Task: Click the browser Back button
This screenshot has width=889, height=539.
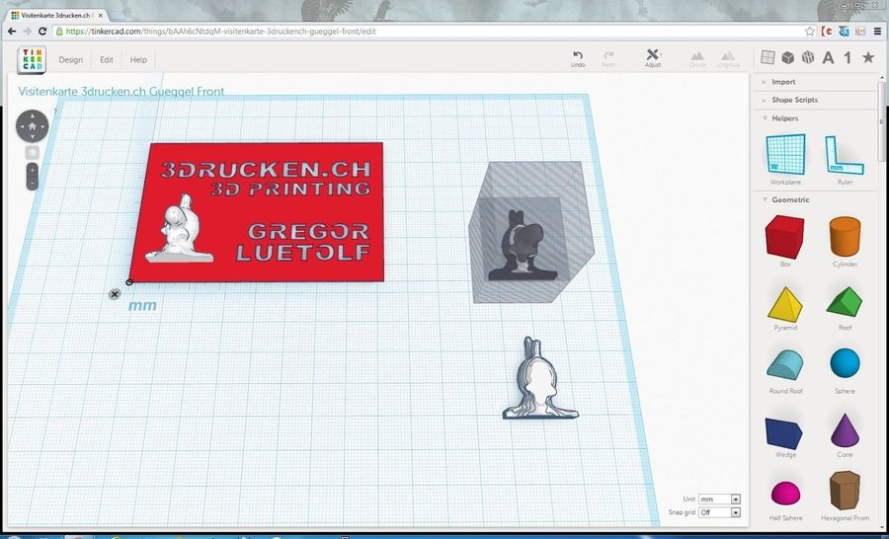Action: tap(12, 32)
